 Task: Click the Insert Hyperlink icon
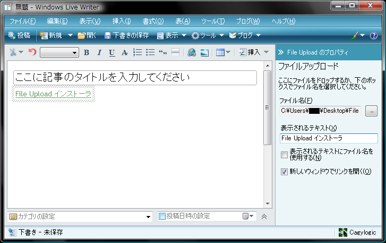pyautogui.click(x=192, y=52)
